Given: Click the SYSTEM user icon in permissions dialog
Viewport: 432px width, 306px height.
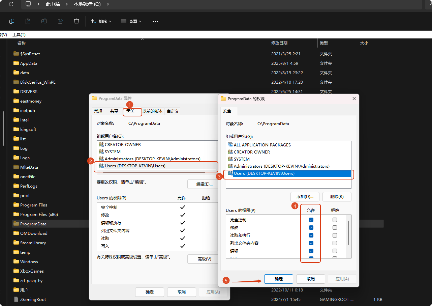Looking at the screenshot, I should (x=230, y=159).
